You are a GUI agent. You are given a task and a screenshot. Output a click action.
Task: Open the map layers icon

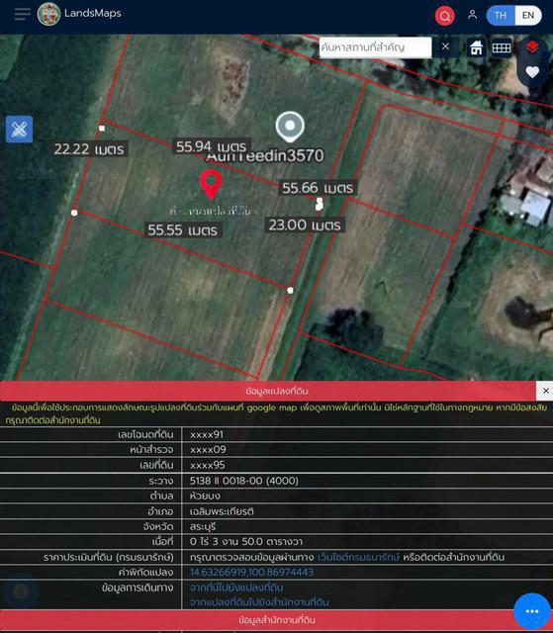point(532,46)
